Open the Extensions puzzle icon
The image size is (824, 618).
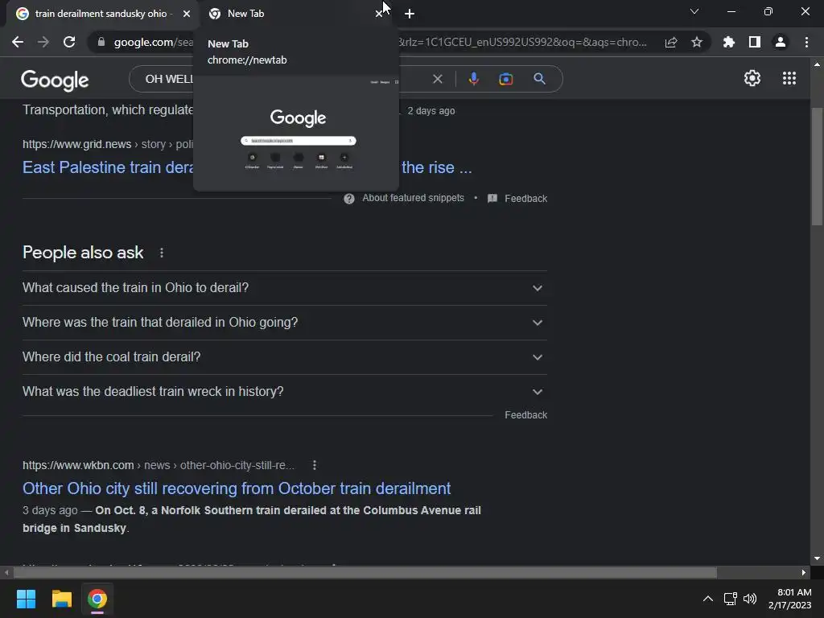[729, 42]
